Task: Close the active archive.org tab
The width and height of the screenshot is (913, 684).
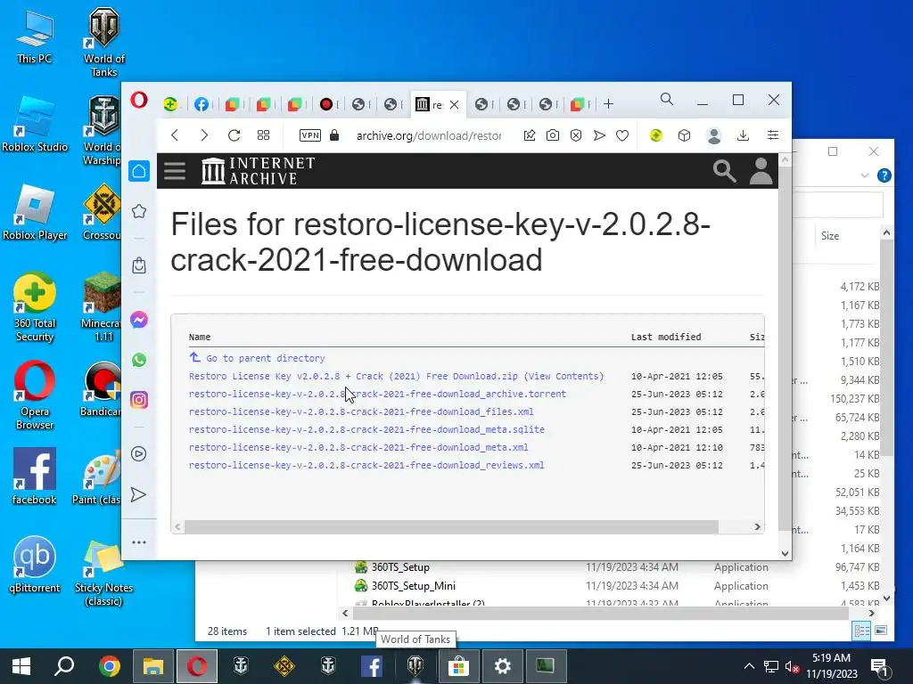Action: pos(454,105)
